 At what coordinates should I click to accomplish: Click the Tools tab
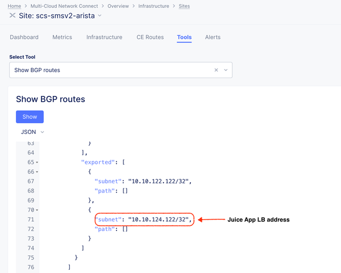coord(184,37)
